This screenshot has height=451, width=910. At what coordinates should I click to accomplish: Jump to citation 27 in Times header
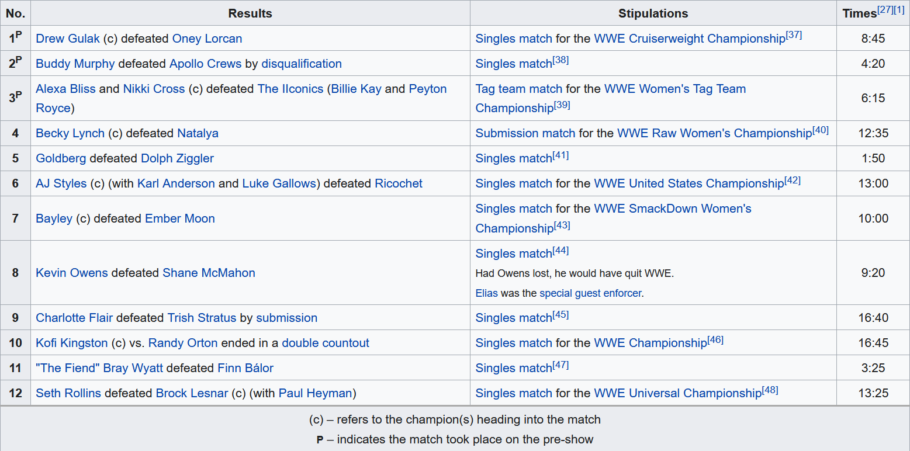[885, 10]
